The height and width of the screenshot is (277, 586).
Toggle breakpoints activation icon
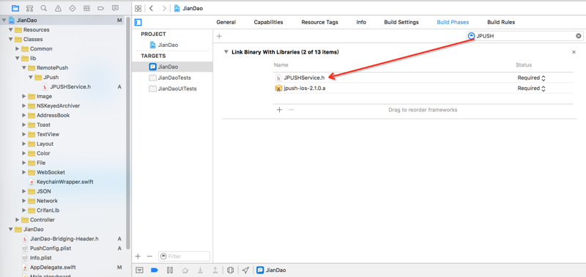[155, 270]
